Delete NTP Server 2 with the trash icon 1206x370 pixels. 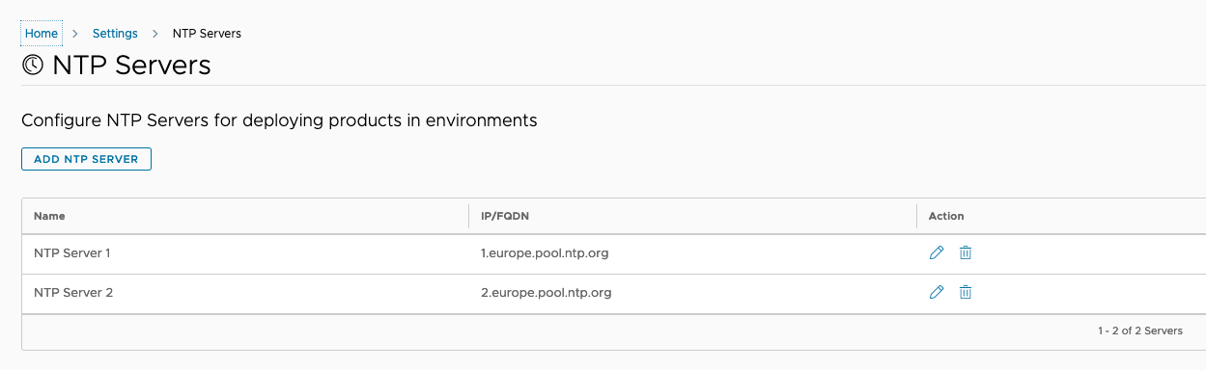click(965, 292)
